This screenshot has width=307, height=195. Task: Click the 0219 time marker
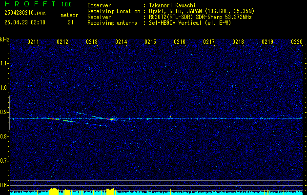(267, 42)
